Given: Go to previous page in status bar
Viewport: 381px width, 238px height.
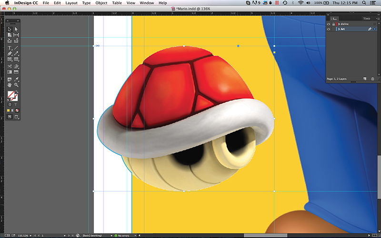Looking at the screenshot, I should pos(39,236).
